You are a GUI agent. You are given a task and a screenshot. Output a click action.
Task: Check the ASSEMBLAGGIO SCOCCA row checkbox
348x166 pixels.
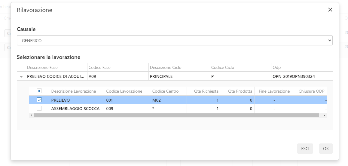coord(39,108)
